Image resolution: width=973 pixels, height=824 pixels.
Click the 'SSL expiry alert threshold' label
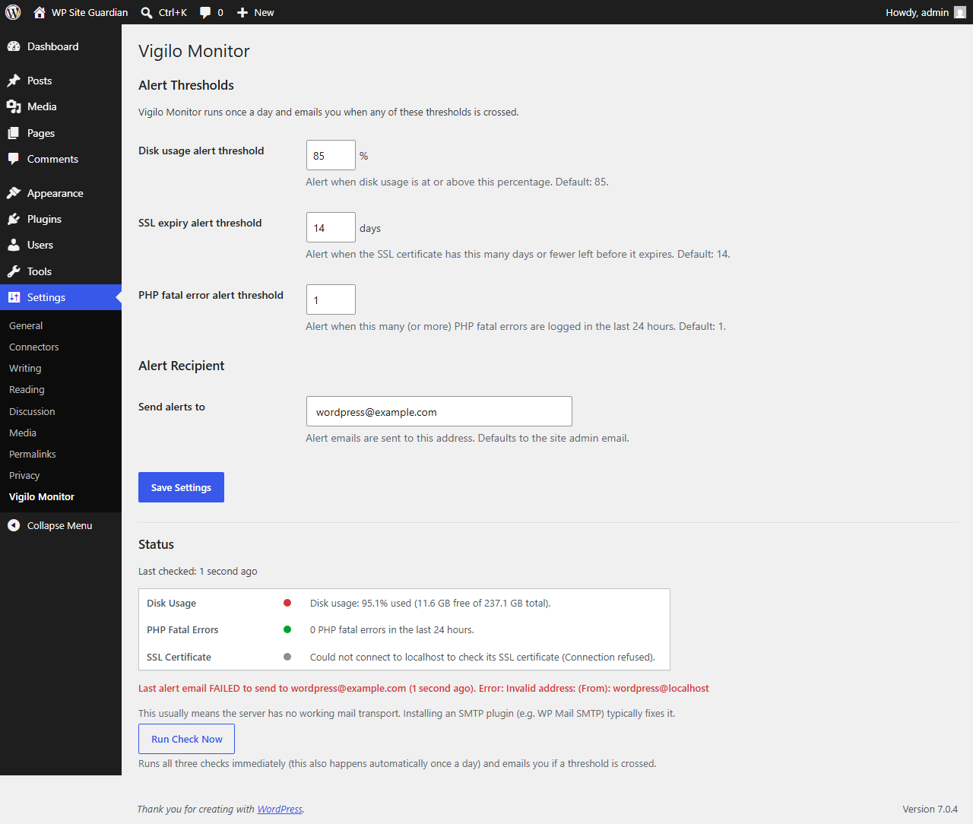tap(200, 223)
